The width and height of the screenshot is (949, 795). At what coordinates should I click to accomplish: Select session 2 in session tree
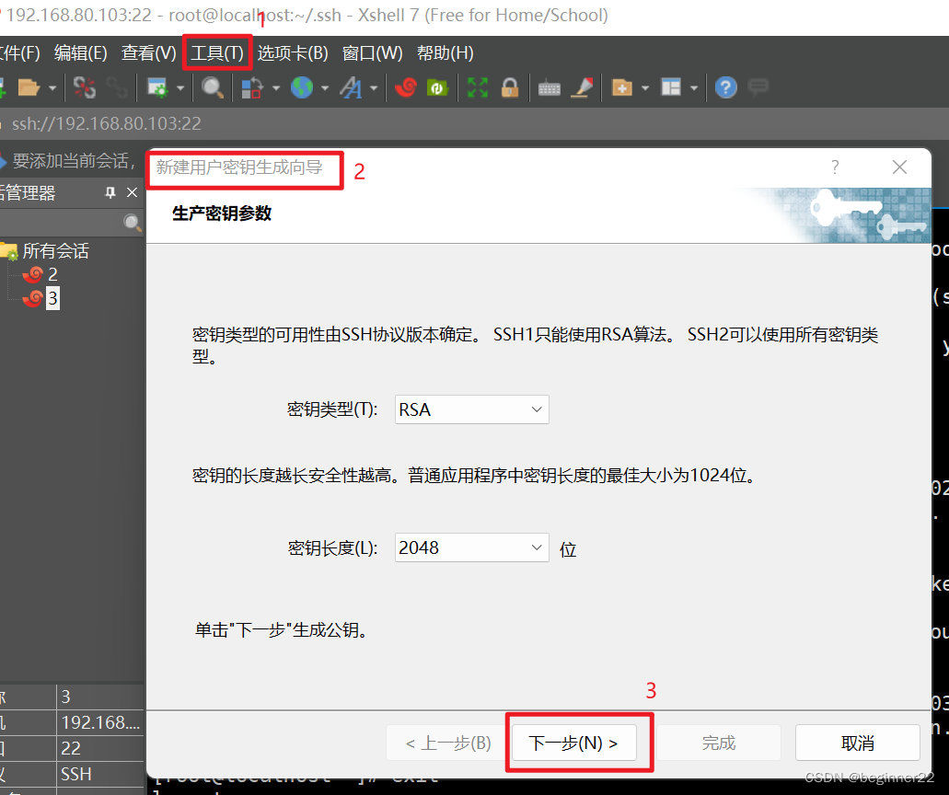pyautogui.click(x=52, y=275)
